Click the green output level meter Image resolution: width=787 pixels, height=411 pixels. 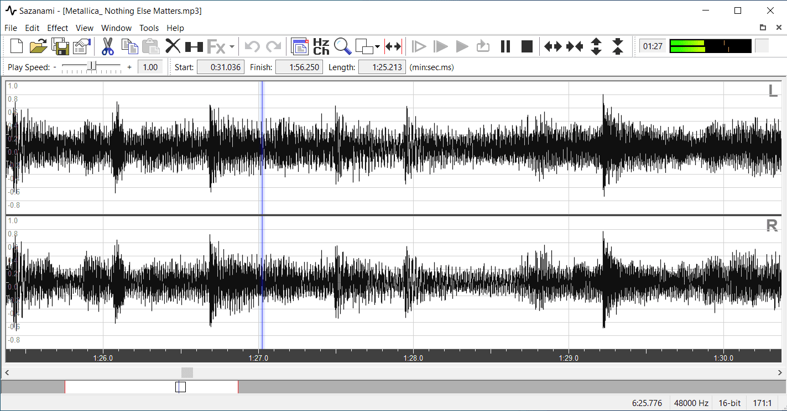(x=711, y=46)
